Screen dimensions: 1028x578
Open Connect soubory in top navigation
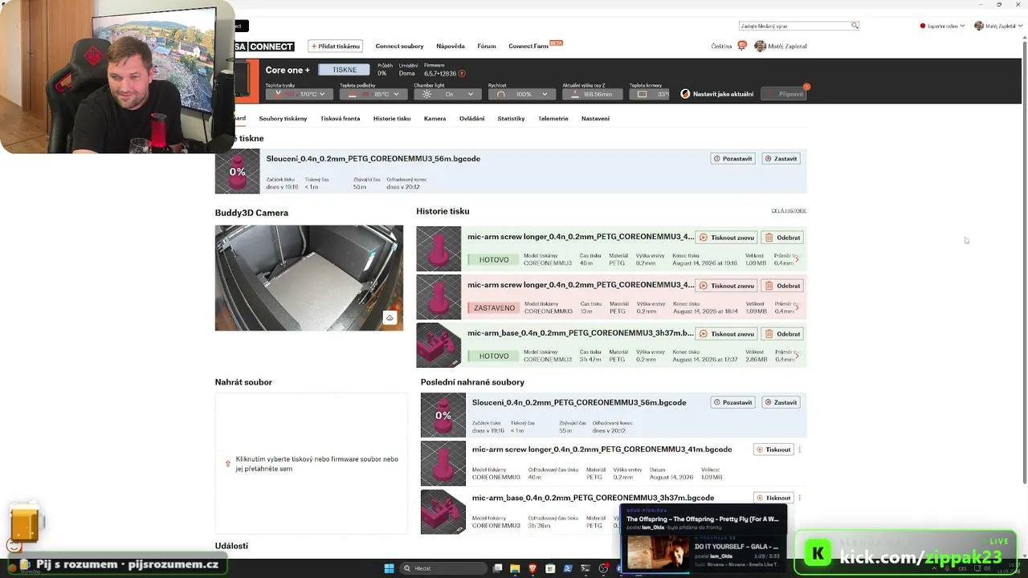[399, 47]
